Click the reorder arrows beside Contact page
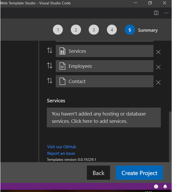172x192 pixels. click(49, 81)
